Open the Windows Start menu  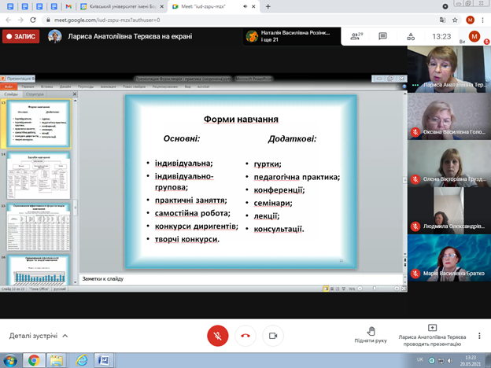(x=9, y=360)
